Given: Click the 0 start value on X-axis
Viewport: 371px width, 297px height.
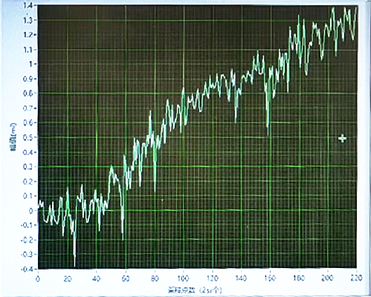Looking at the screenshot, I should [x=38, y=279].
